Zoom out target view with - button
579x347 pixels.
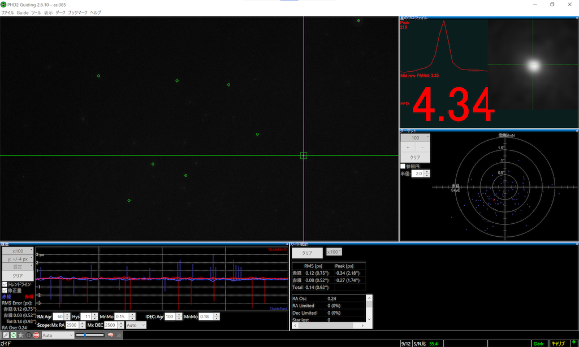point(423,148)
